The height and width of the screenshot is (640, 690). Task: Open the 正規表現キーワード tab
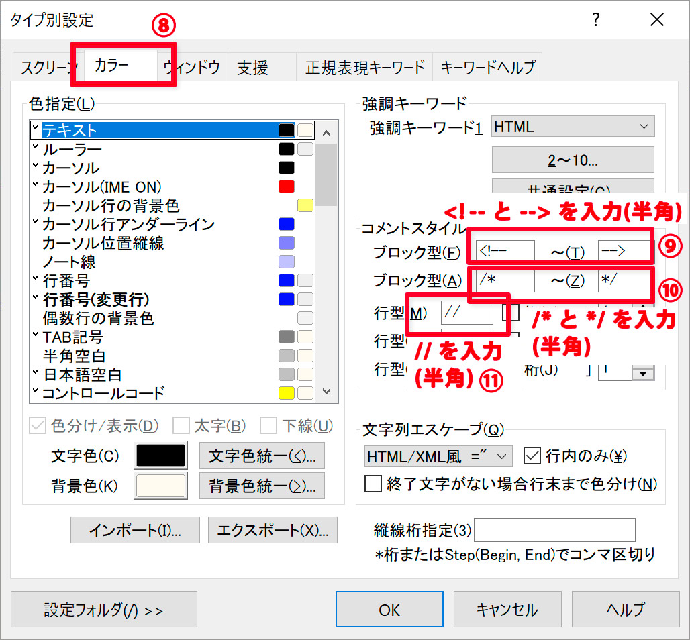click(x=365, y=68)
